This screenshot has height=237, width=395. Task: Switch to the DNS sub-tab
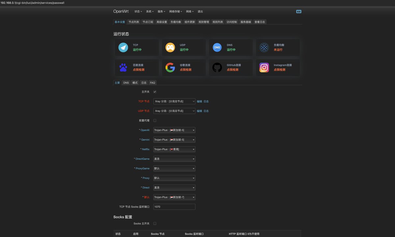pos(126,83)
